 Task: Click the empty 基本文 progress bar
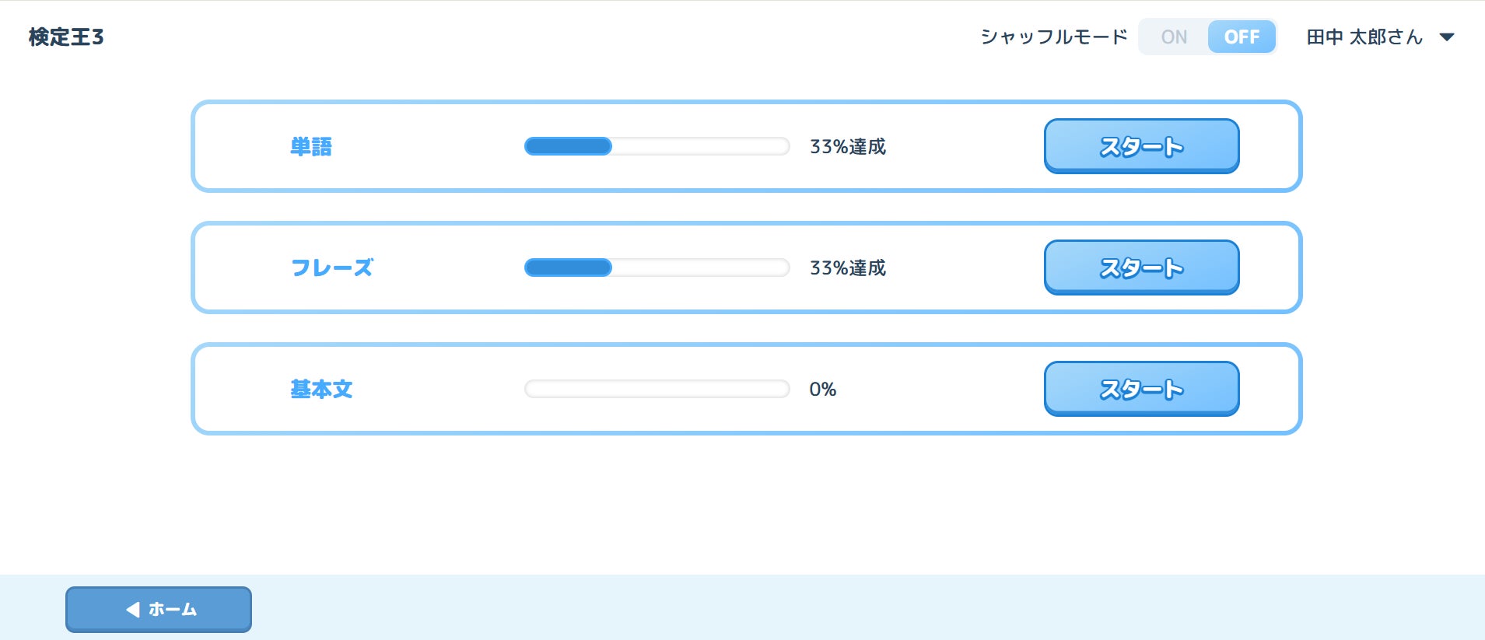pos(657,389)
